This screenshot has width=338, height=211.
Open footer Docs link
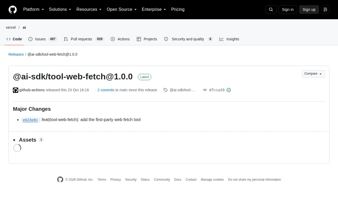(178, 180)
